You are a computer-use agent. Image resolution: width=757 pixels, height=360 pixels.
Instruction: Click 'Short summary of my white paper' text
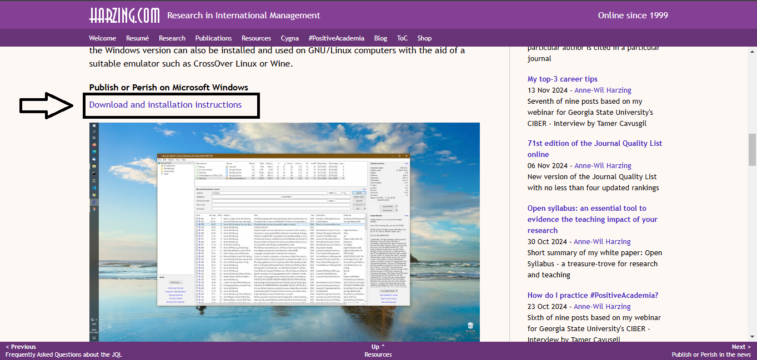coord(595,263)
